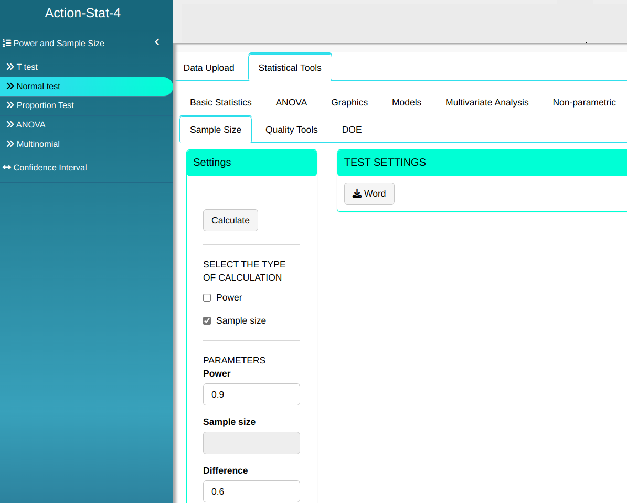This screenshot has height=503, width=627.
Task: Select Normal test in the sidebar
Action: tap(38, 87)
